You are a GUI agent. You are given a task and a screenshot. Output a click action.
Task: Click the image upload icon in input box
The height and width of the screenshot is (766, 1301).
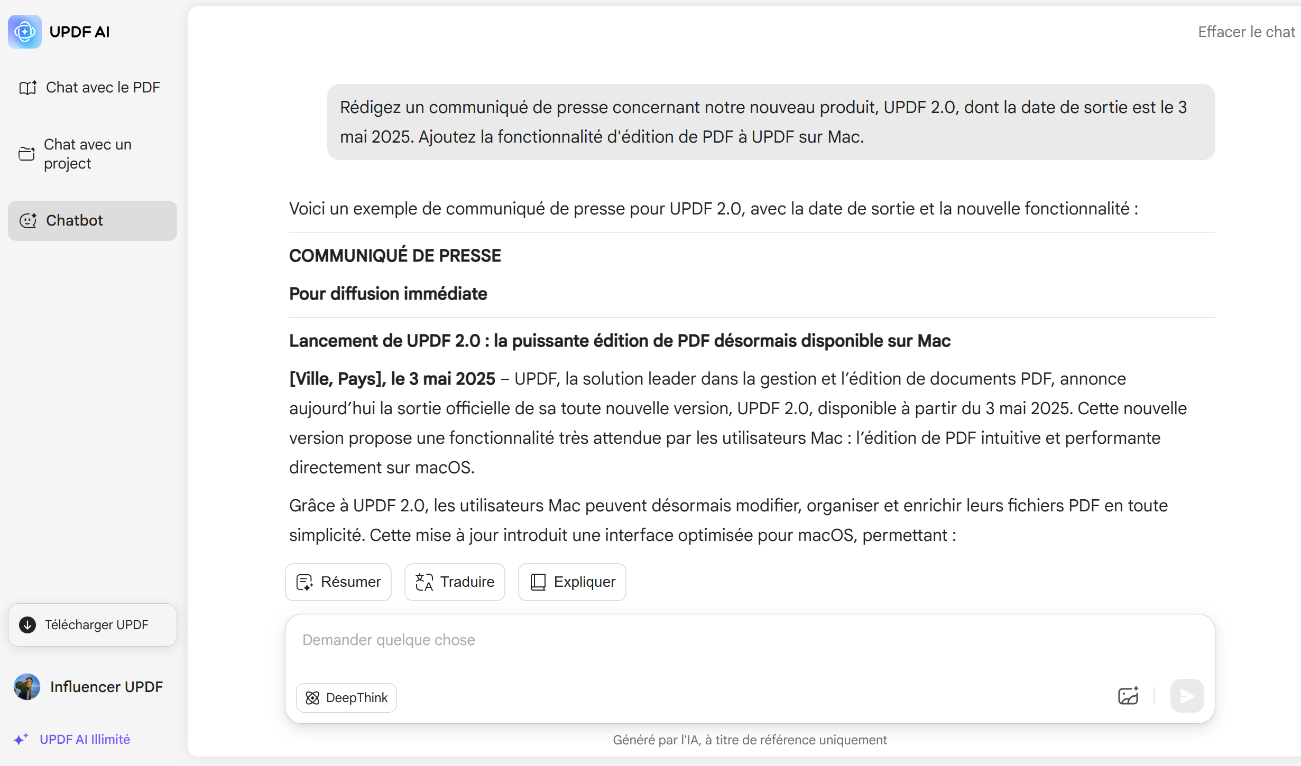(x=1128, y=696)
